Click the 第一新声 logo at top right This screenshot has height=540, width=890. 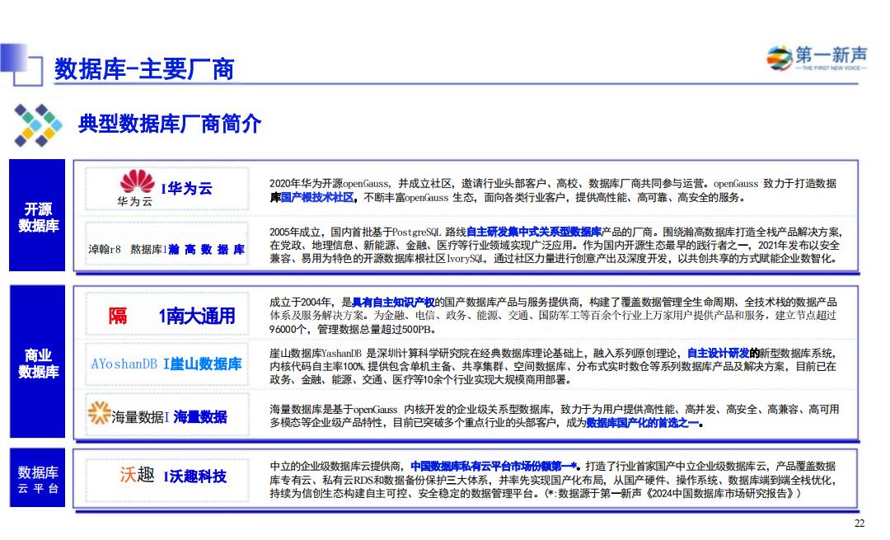[x=816, y=58]
